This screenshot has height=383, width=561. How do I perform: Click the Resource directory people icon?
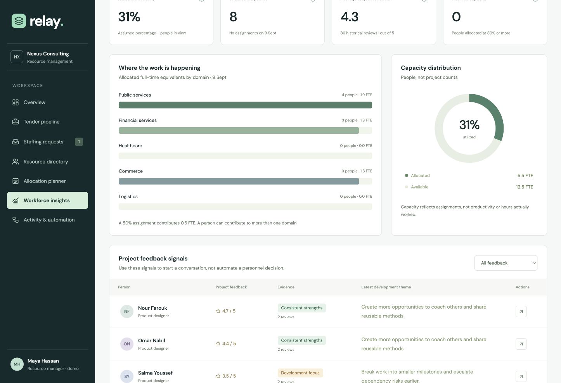16,162
